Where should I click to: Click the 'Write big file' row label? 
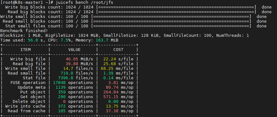[x=28, y=59]
